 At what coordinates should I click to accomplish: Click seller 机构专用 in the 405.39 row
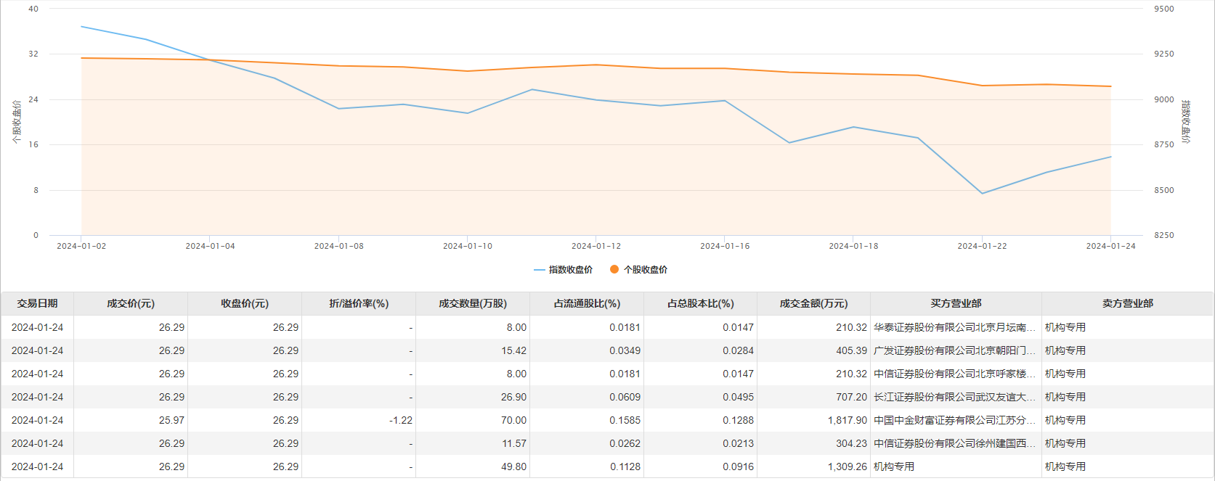(1065, 350)
